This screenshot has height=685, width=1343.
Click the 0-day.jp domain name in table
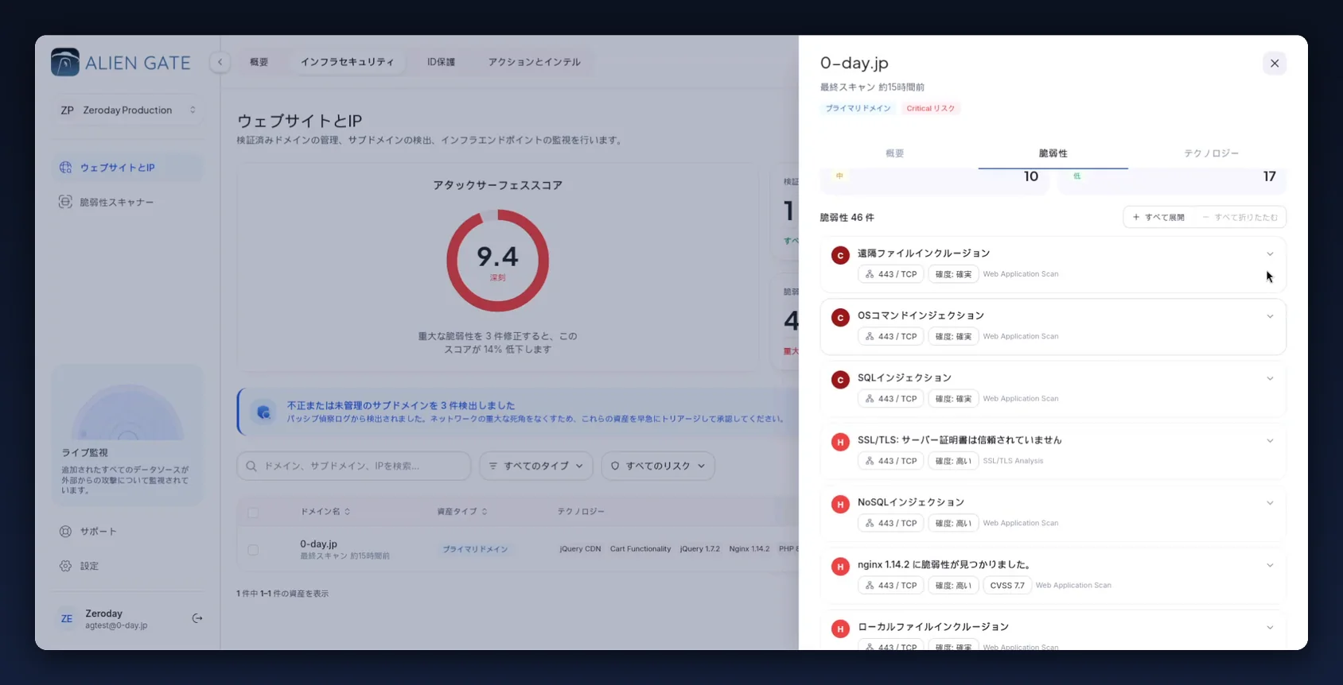(x=318, y=544)
